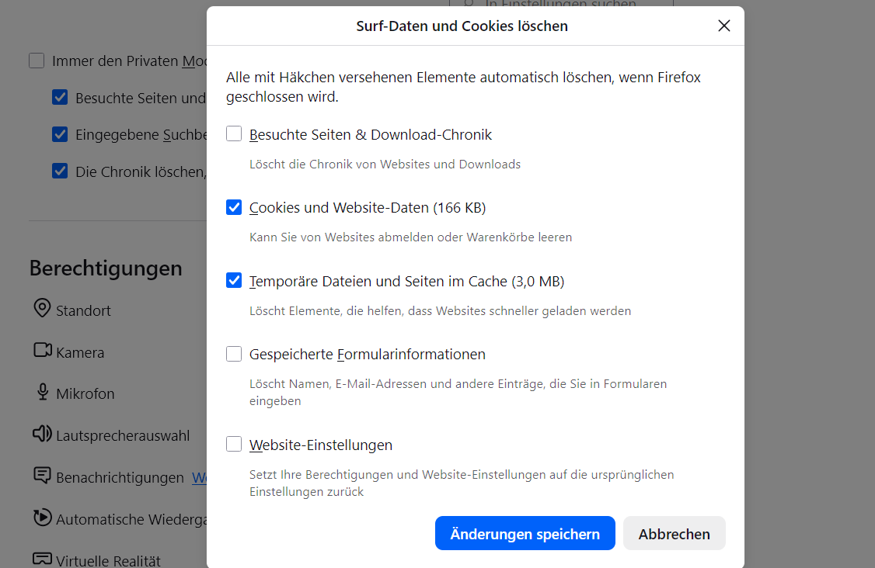The width and height of the screenshot is (875, 568).
Task: Uncheck Die Chronik löschen background checkbox
Action: (60, 171)
